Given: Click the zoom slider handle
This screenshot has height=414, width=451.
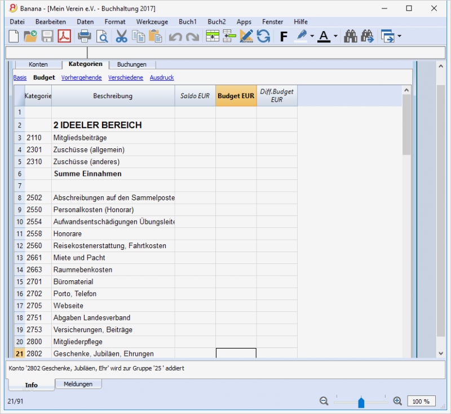Looking at the screenshot, I should click(361, 402).
